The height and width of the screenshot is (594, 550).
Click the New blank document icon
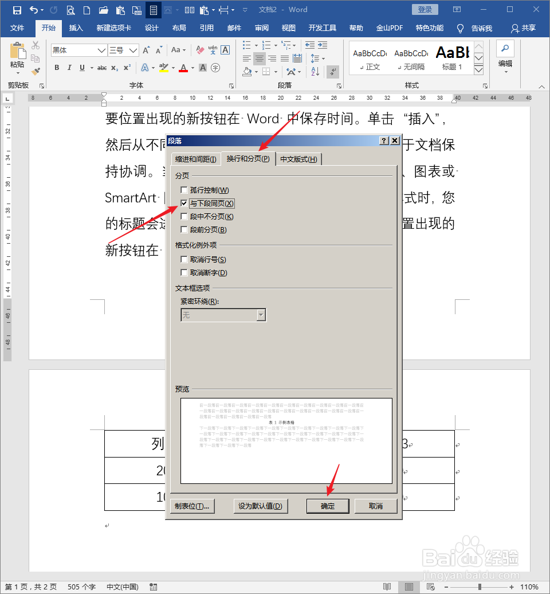[x=87, y=10]
